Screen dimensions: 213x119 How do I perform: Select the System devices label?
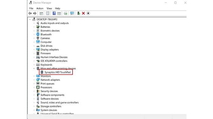[49, 110]
